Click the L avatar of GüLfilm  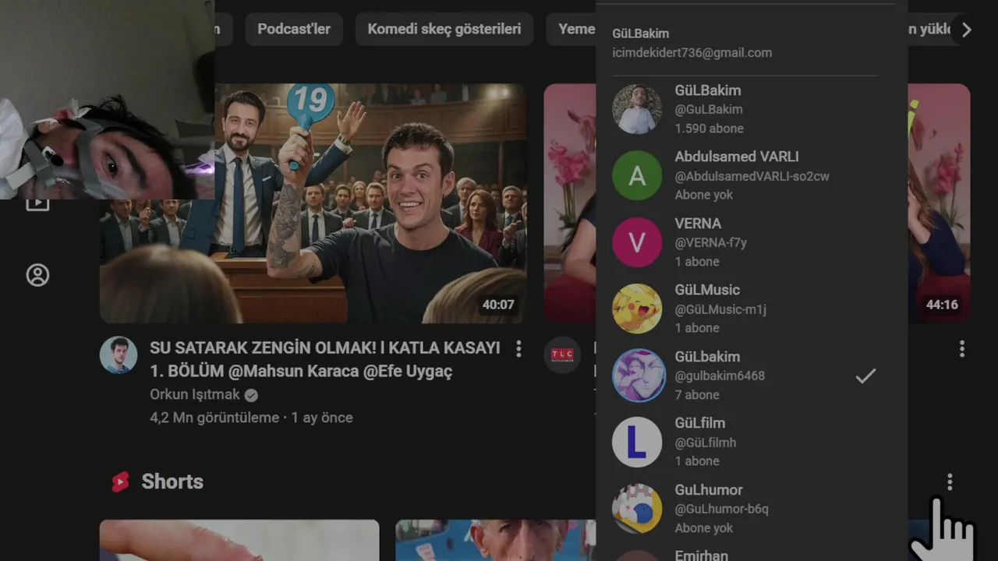(637, 442)
